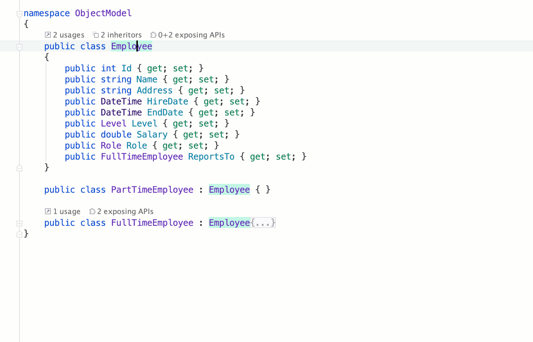
Task: Place caret on the Salary property name
Action: click(152, 134)
